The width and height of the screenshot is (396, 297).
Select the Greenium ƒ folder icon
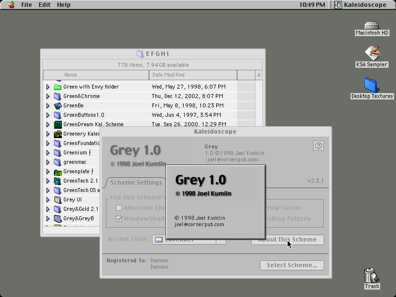tap(57, 153)
